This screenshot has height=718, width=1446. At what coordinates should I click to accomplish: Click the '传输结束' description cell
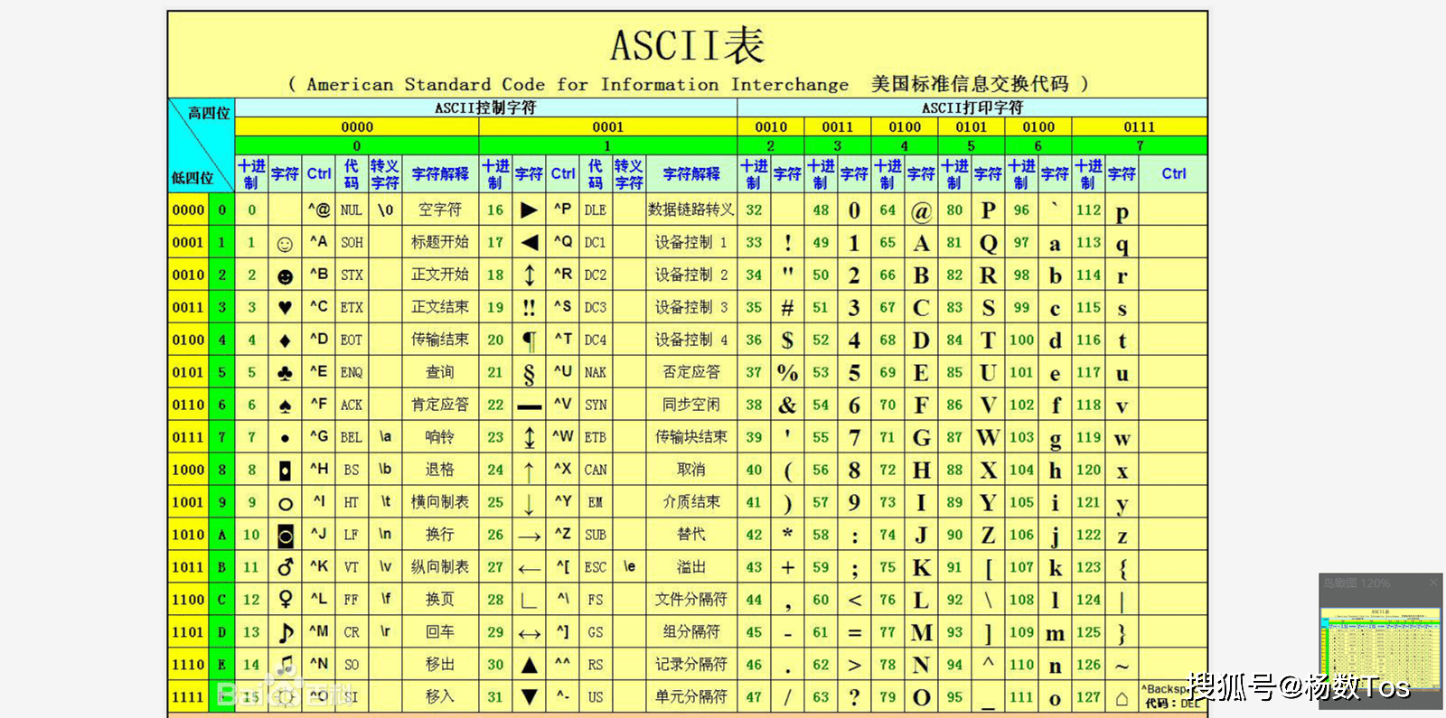(x=440, y=340)
